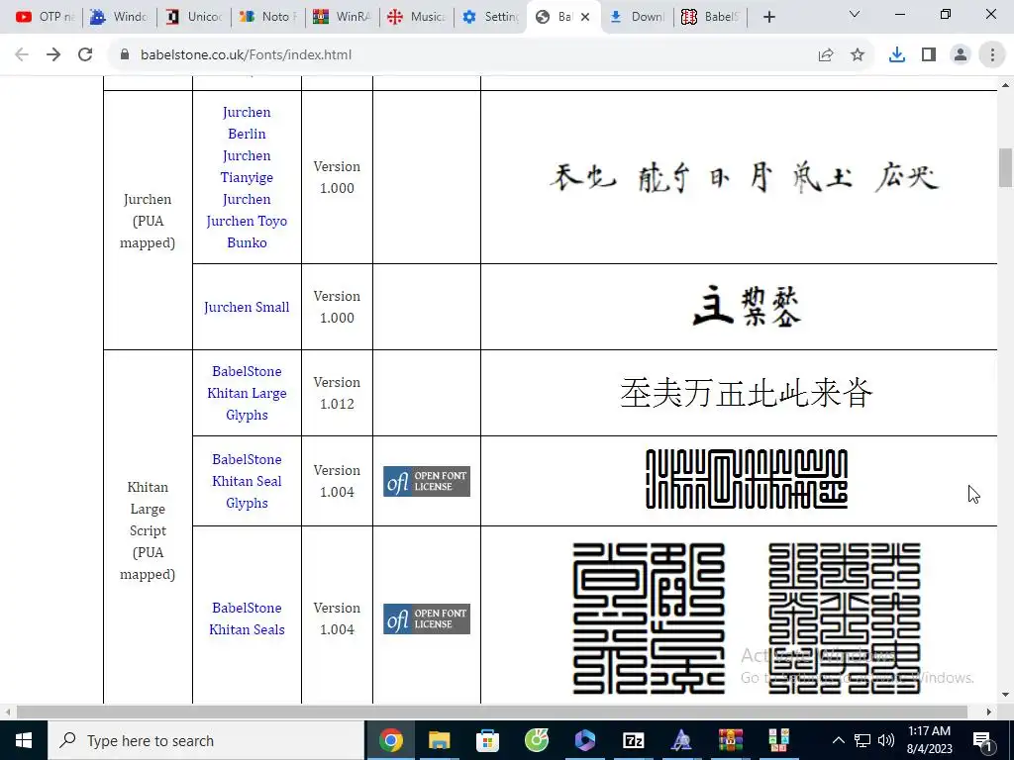Click the vertical scrollbar thumb
The image size is (1014, 760).
(1005, 166)
